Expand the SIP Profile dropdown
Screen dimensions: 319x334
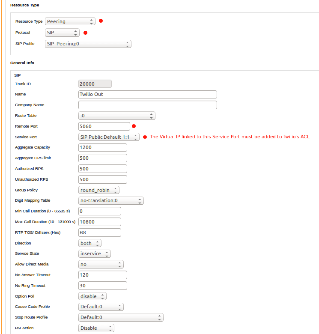coord(88,44)
